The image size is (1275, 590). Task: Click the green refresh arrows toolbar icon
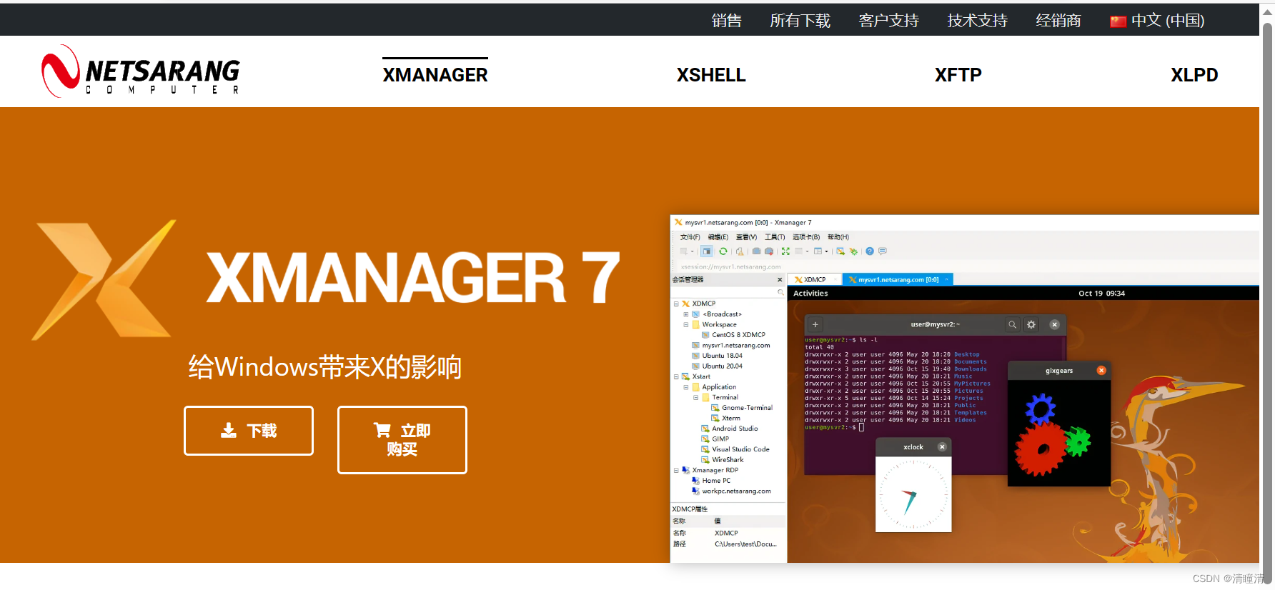pos(723,251)
